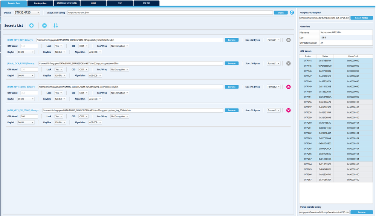Open the Enc/Wrap dropdown for RMA_LOCK_PSWD
Image resolution: width=376 pixels, height=216 pixels.
(x=119, y=70)
